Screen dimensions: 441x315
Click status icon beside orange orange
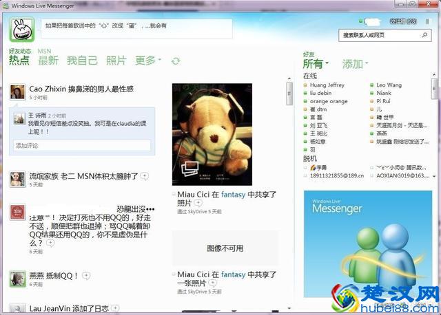[x=305, y=101]
